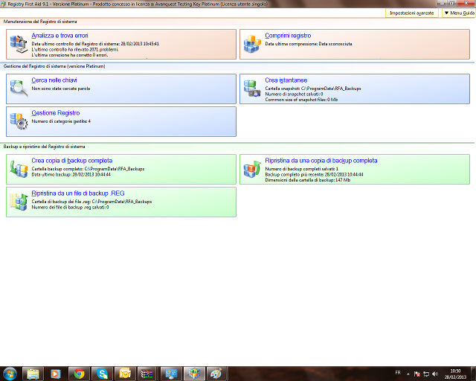The width and height of the screenshot is (476, 381).
Task: Click the Show desktop strip beside the clock
Action: coord(473,374)
